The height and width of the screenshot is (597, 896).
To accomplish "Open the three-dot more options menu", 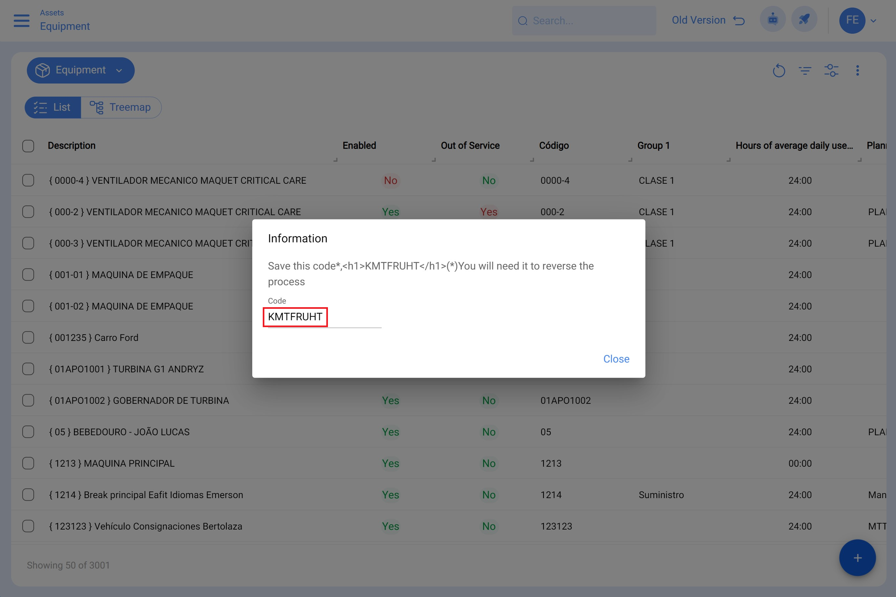I will pos(857,70).
